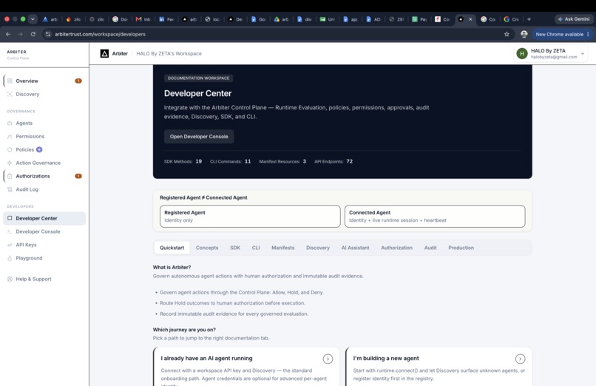Switch to Manifests tab
Image resolution: width=596 pixels, height=386 pixels.
282,248
